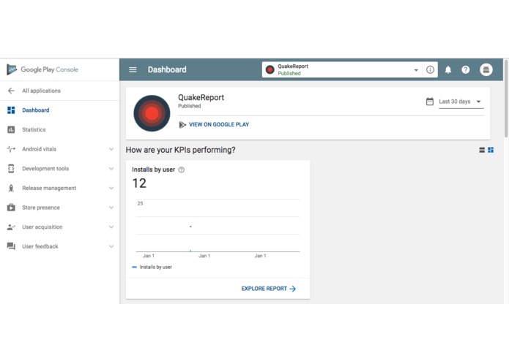This screenshot has height=361, width=509.
Task: Click the Android vitals pulse icon
Action: [x=11, y=149]
